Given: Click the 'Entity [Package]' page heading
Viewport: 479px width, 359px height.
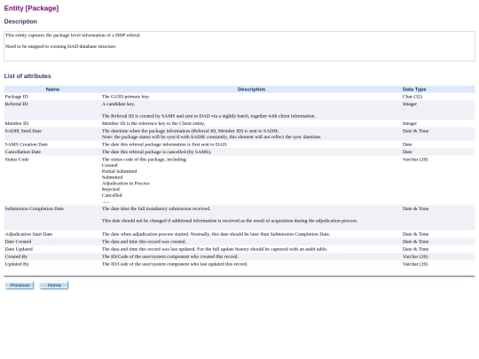Looking at the screenshot, I should pos(31,8).
